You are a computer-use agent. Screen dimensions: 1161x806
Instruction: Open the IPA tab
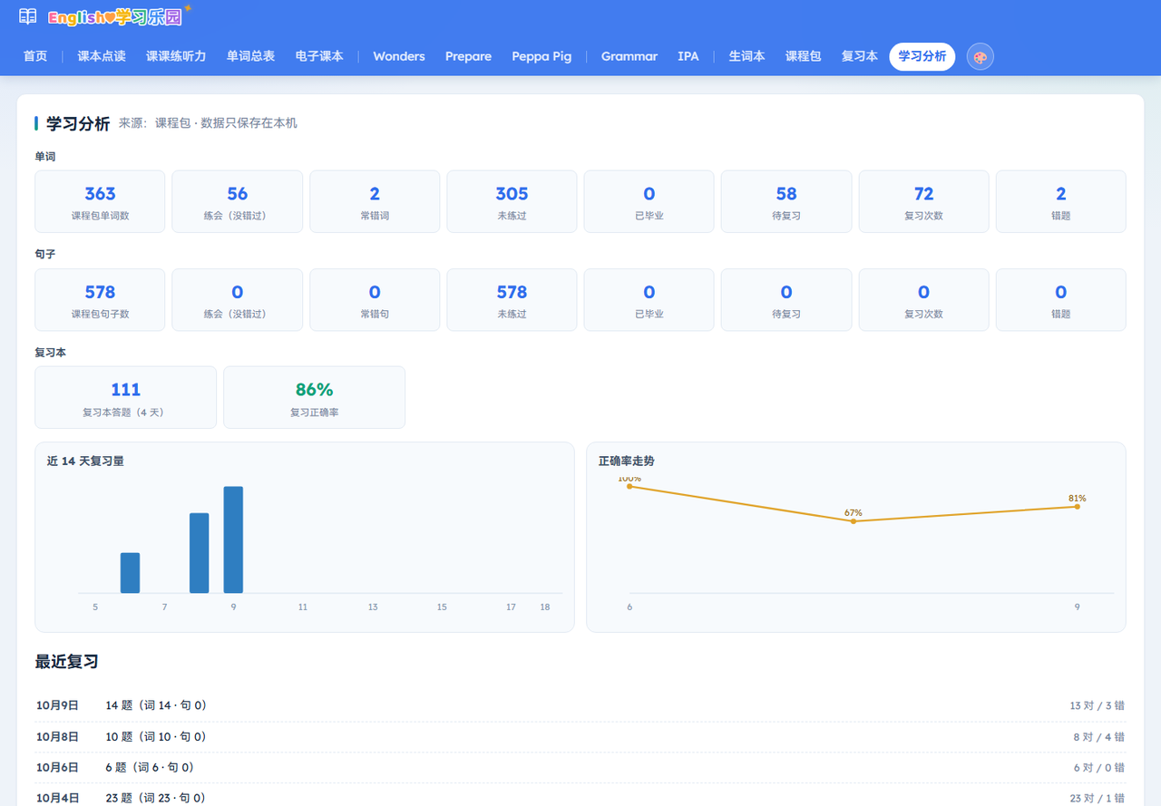(x=688, y=56)
